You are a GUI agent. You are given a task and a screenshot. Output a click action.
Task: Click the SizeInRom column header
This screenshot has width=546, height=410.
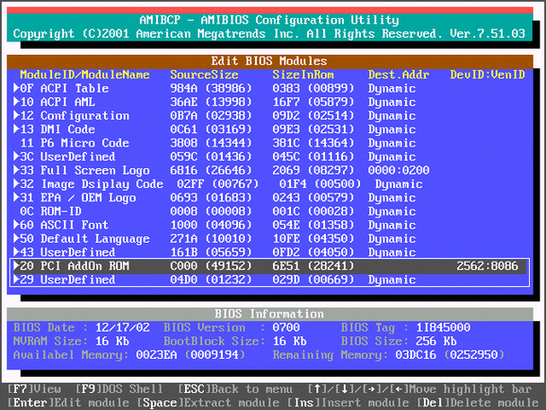coord(304,75)
